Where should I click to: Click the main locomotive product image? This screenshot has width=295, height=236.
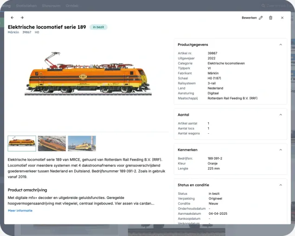click(88, 74)
